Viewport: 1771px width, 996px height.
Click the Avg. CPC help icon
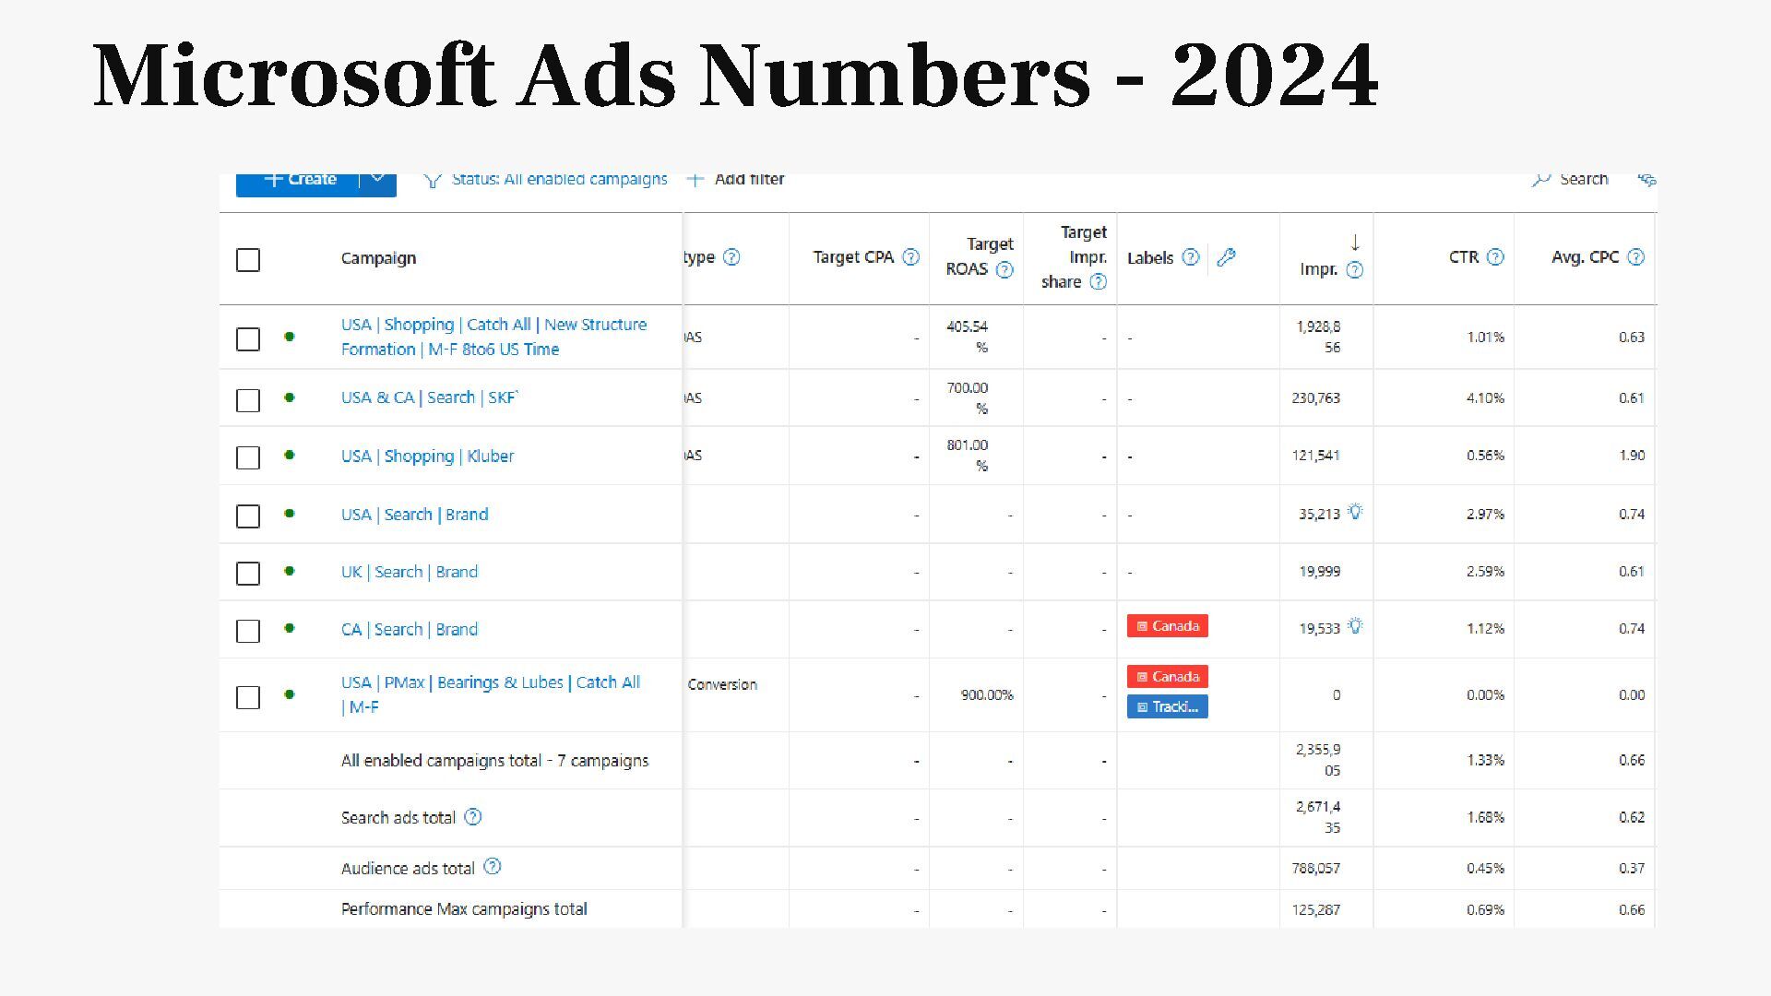click(x=1635, y=257)
